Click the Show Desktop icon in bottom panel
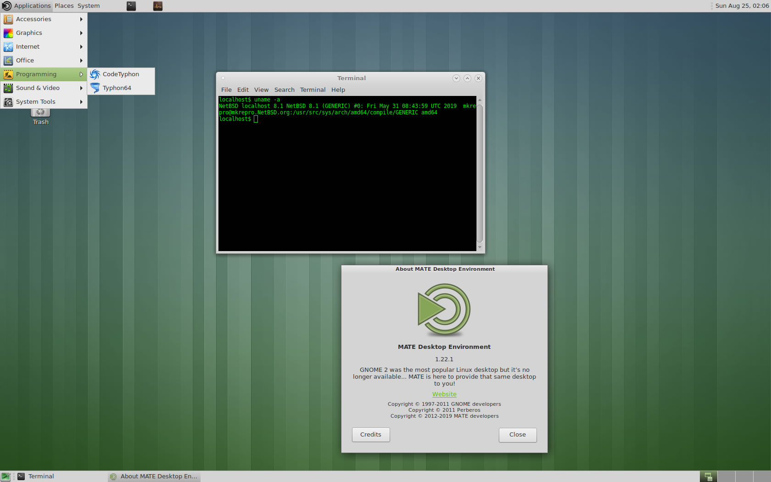The image size is (771, 482). (x=6, y=476)
